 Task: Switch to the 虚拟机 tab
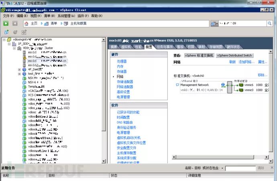[x=126, y=47]
